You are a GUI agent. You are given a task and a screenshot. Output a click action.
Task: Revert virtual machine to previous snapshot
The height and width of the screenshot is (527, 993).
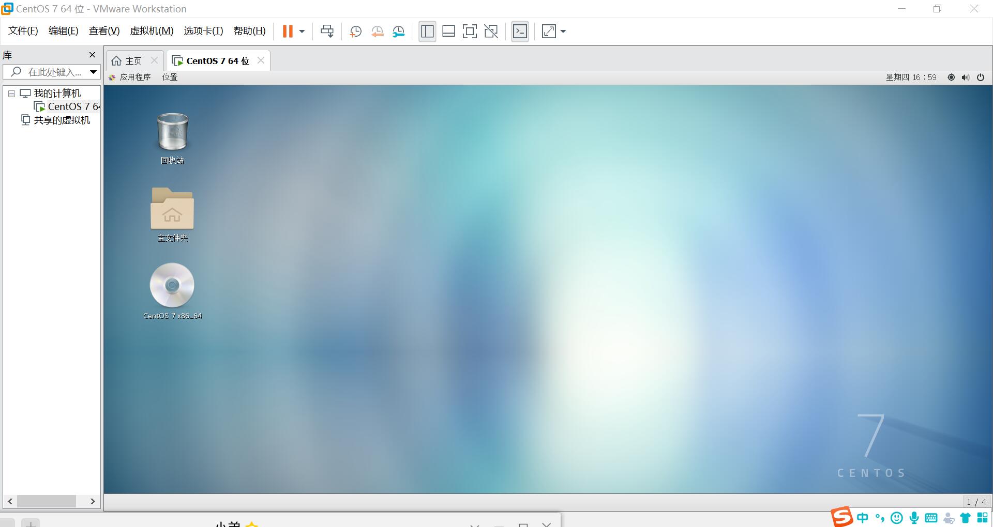(x=377, y=32)
